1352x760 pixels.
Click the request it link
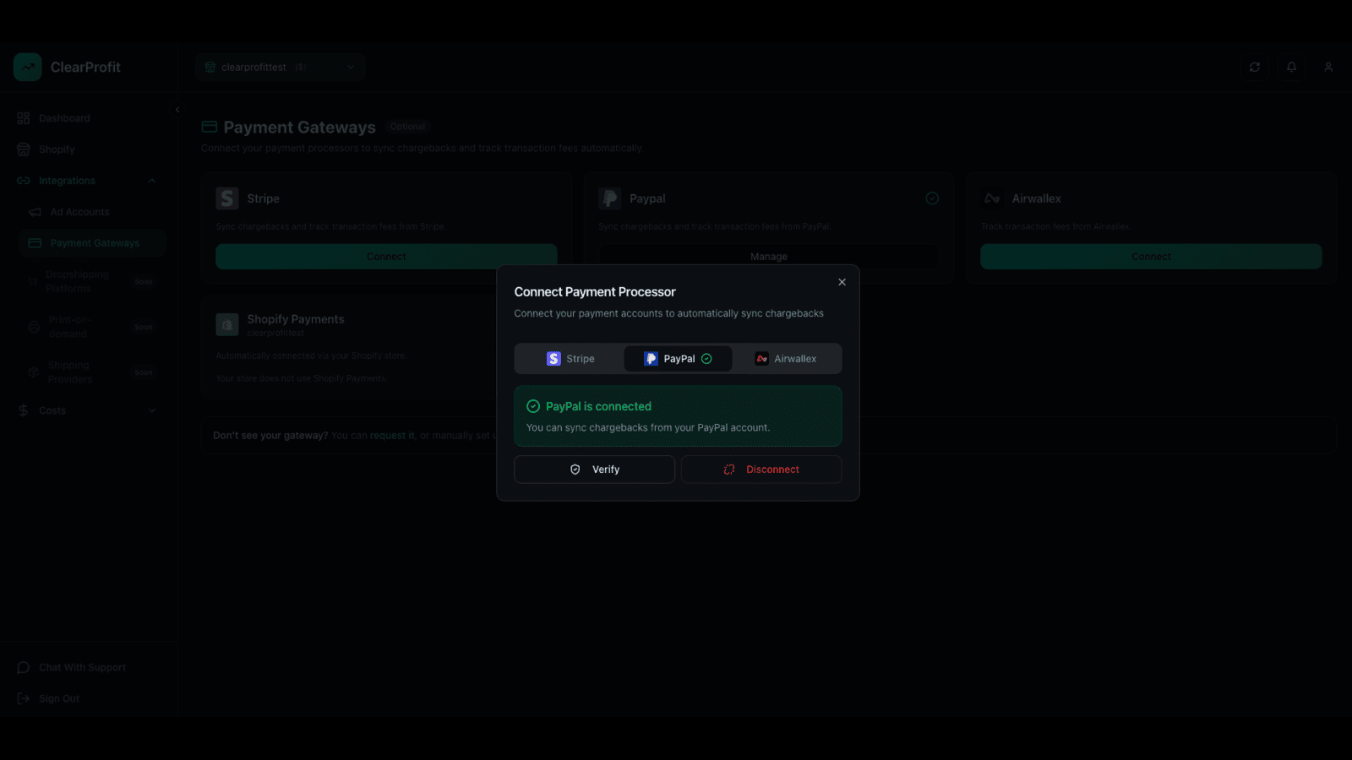tap(392, 436)
